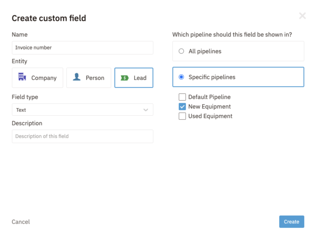Click the green Lead dollar-bill icon

click(125, 78)
